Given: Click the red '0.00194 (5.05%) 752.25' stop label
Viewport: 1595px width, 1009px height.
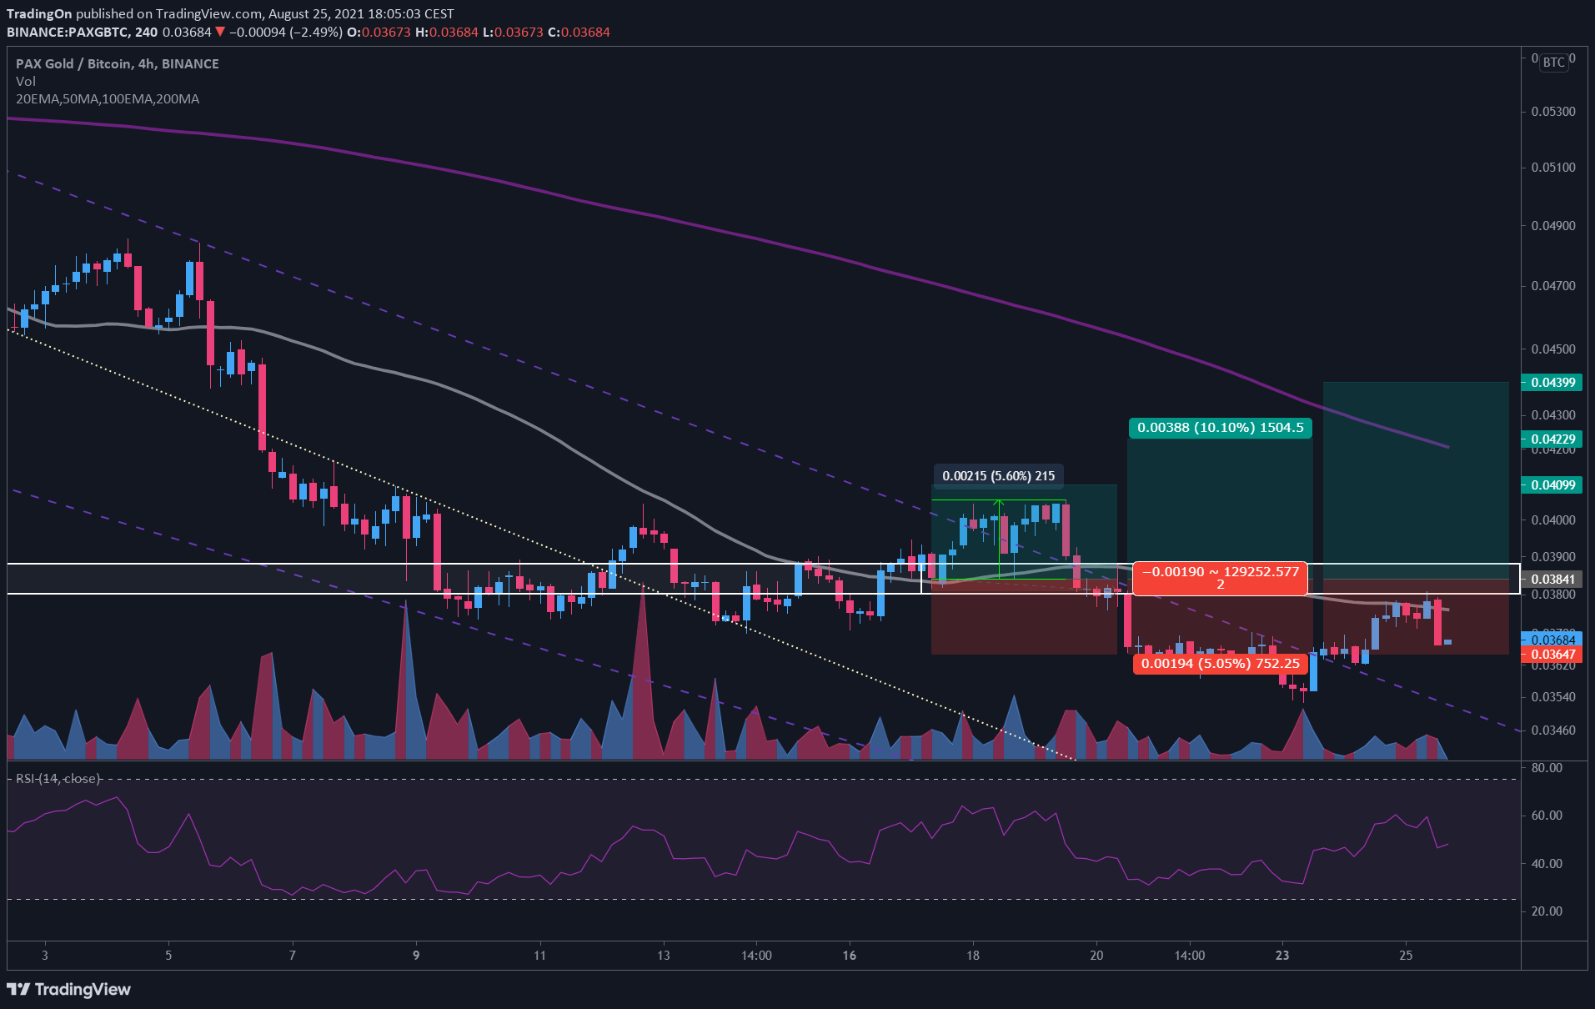Looking at the screenshot, I should 1220,664.
